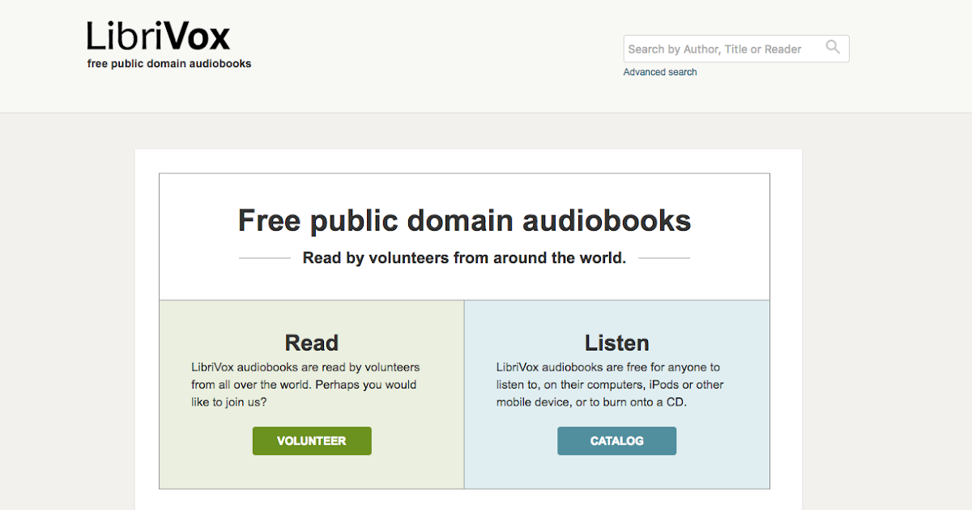This screenshot has height=510, width=972.
Task: Click the magnifying glass search icon
Action: (833, 48)
